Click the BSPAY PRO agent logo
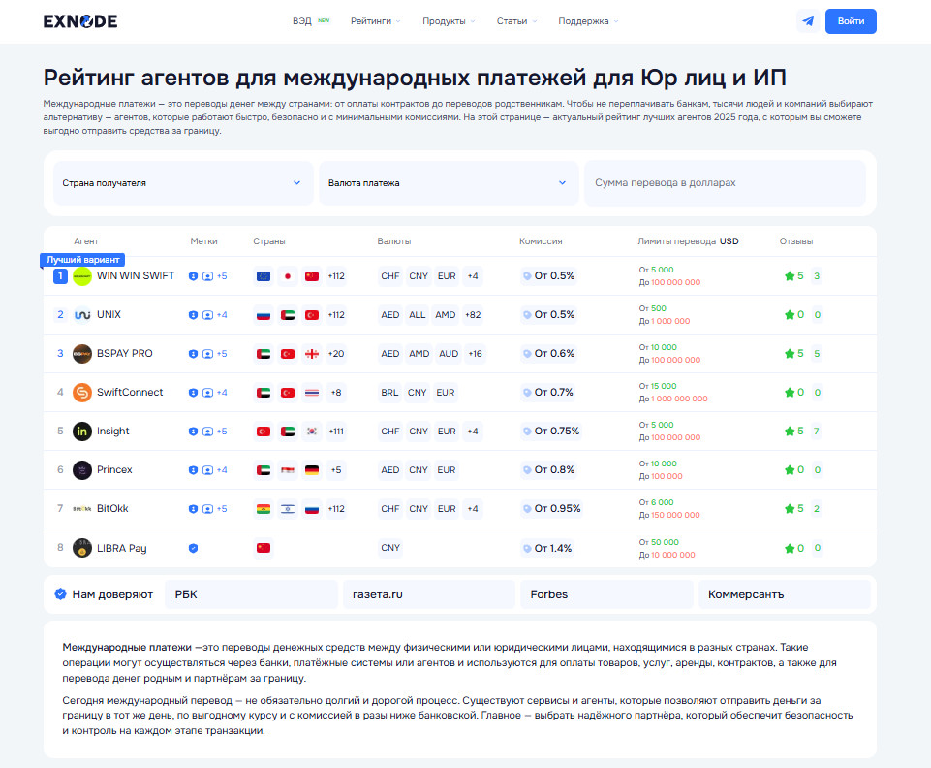The height and width of the screenshot is (768, 931). coord(82,354)
